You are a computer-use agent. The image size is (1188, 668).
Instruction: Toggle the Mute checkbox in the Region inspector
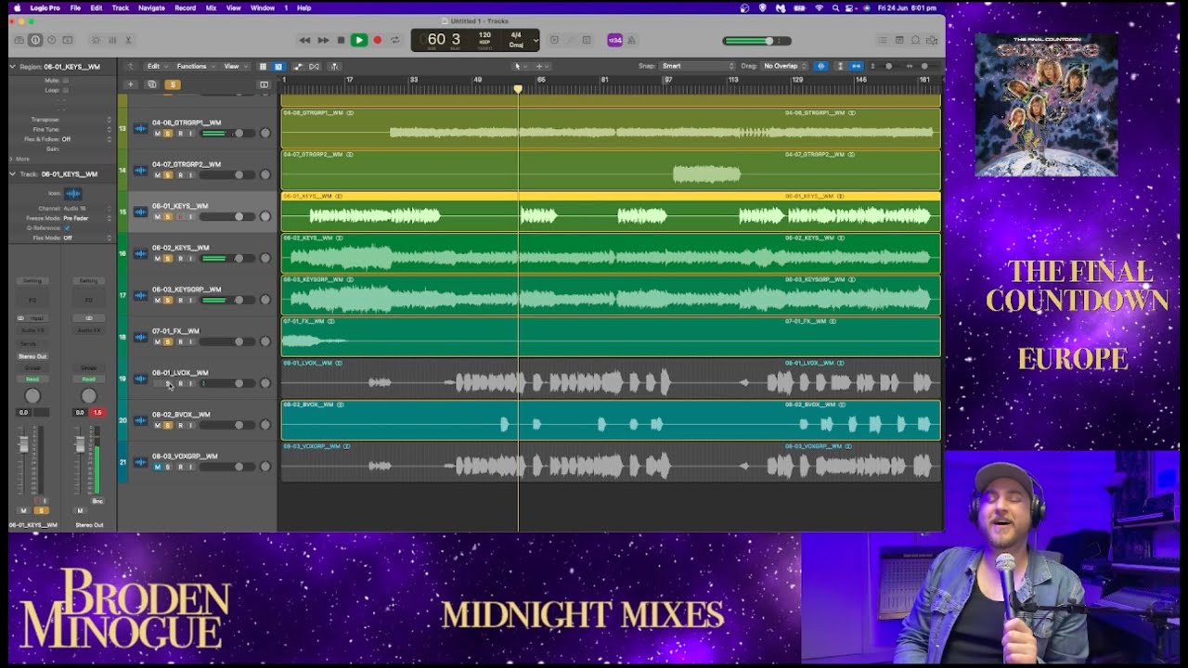coord(65,81)
